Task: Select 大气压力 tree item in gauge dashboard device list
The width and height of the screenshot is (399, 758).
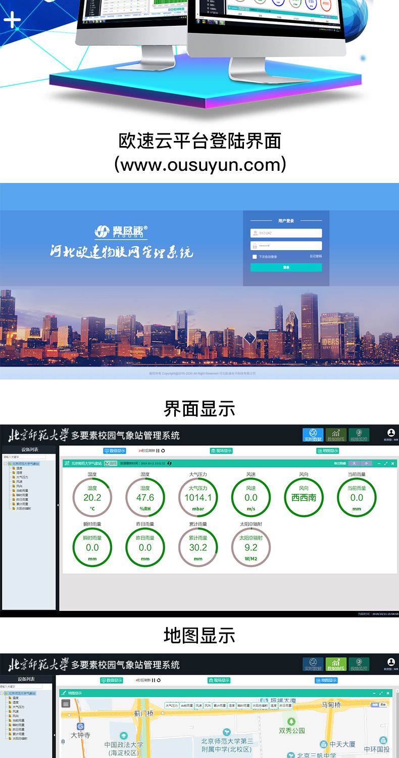Action: pyautogui.click(x=22, y=477)
